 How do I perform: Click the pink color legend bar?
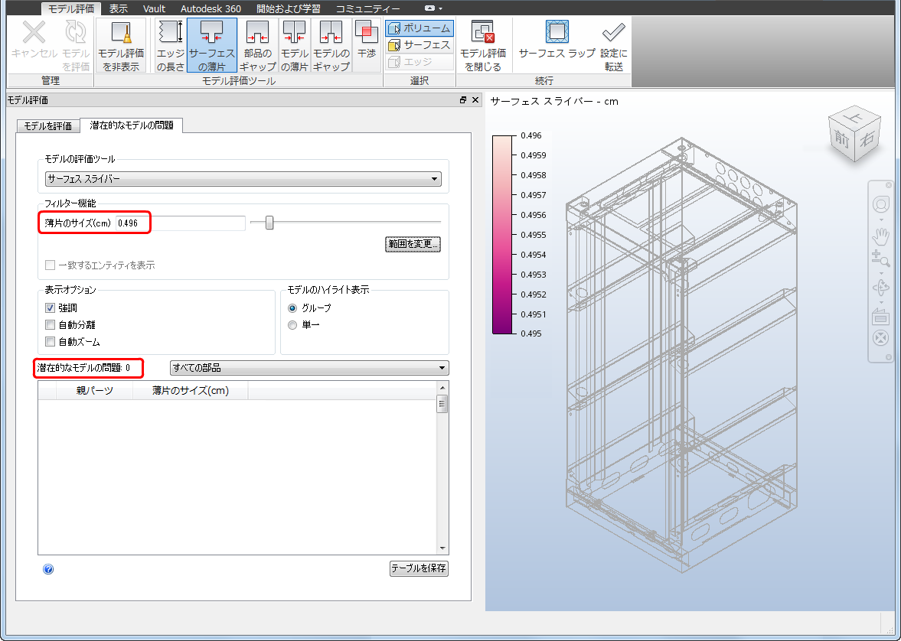click(x=502, y=234)
